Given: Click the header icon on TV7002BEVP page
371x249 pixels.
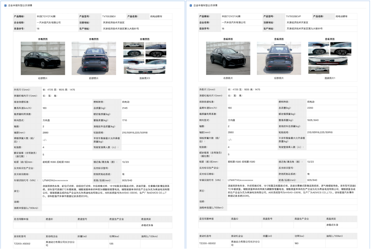Looking at the screenshot, I should [191, 5].
